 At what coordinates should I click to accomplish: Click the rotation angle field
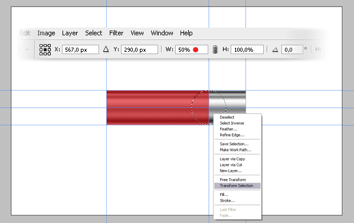(292, 49)
